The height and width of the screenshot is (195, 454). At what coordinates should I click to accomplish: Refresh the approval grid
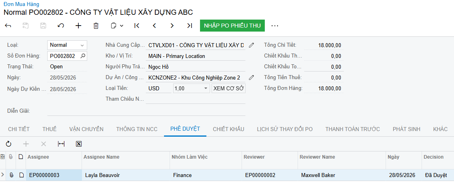click(x=8, y=144)
